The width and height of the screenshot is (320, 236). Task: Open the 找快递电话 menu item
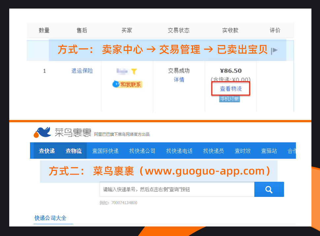pyautogui.click(x=179, y=151)
